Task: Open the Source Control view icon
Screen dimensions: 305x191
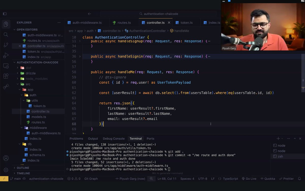Action: [6, 45]
